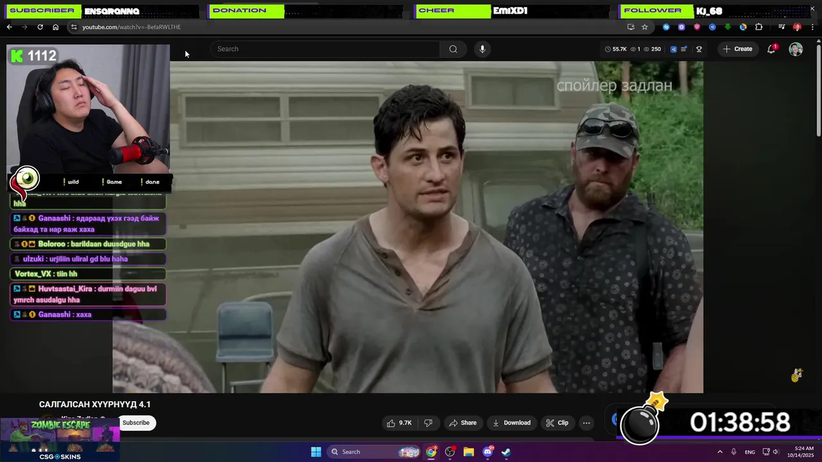Click the YouTube search magnifier button
This screenshot has height=462, width=822.
(x=453, y=49)
